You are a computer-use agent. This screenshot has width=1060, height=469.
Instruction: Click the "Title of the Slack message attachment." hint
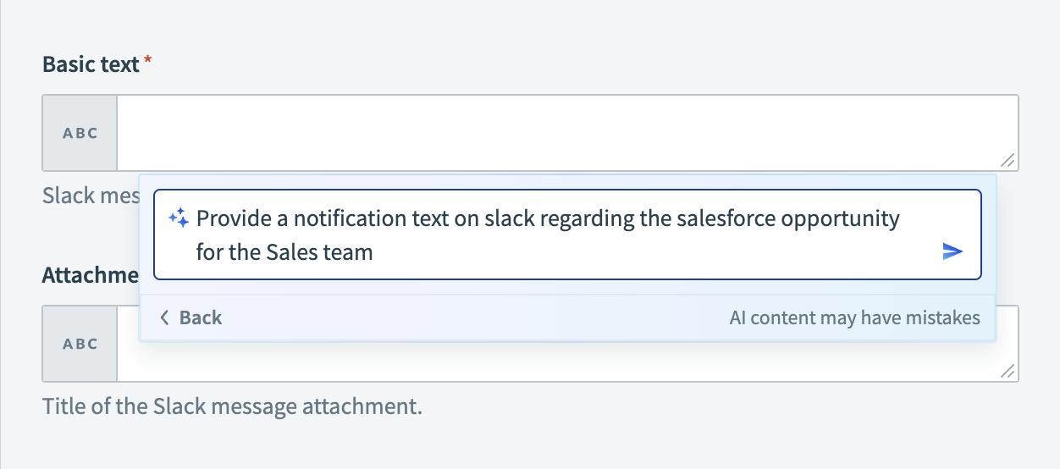[x=232, y=406]
